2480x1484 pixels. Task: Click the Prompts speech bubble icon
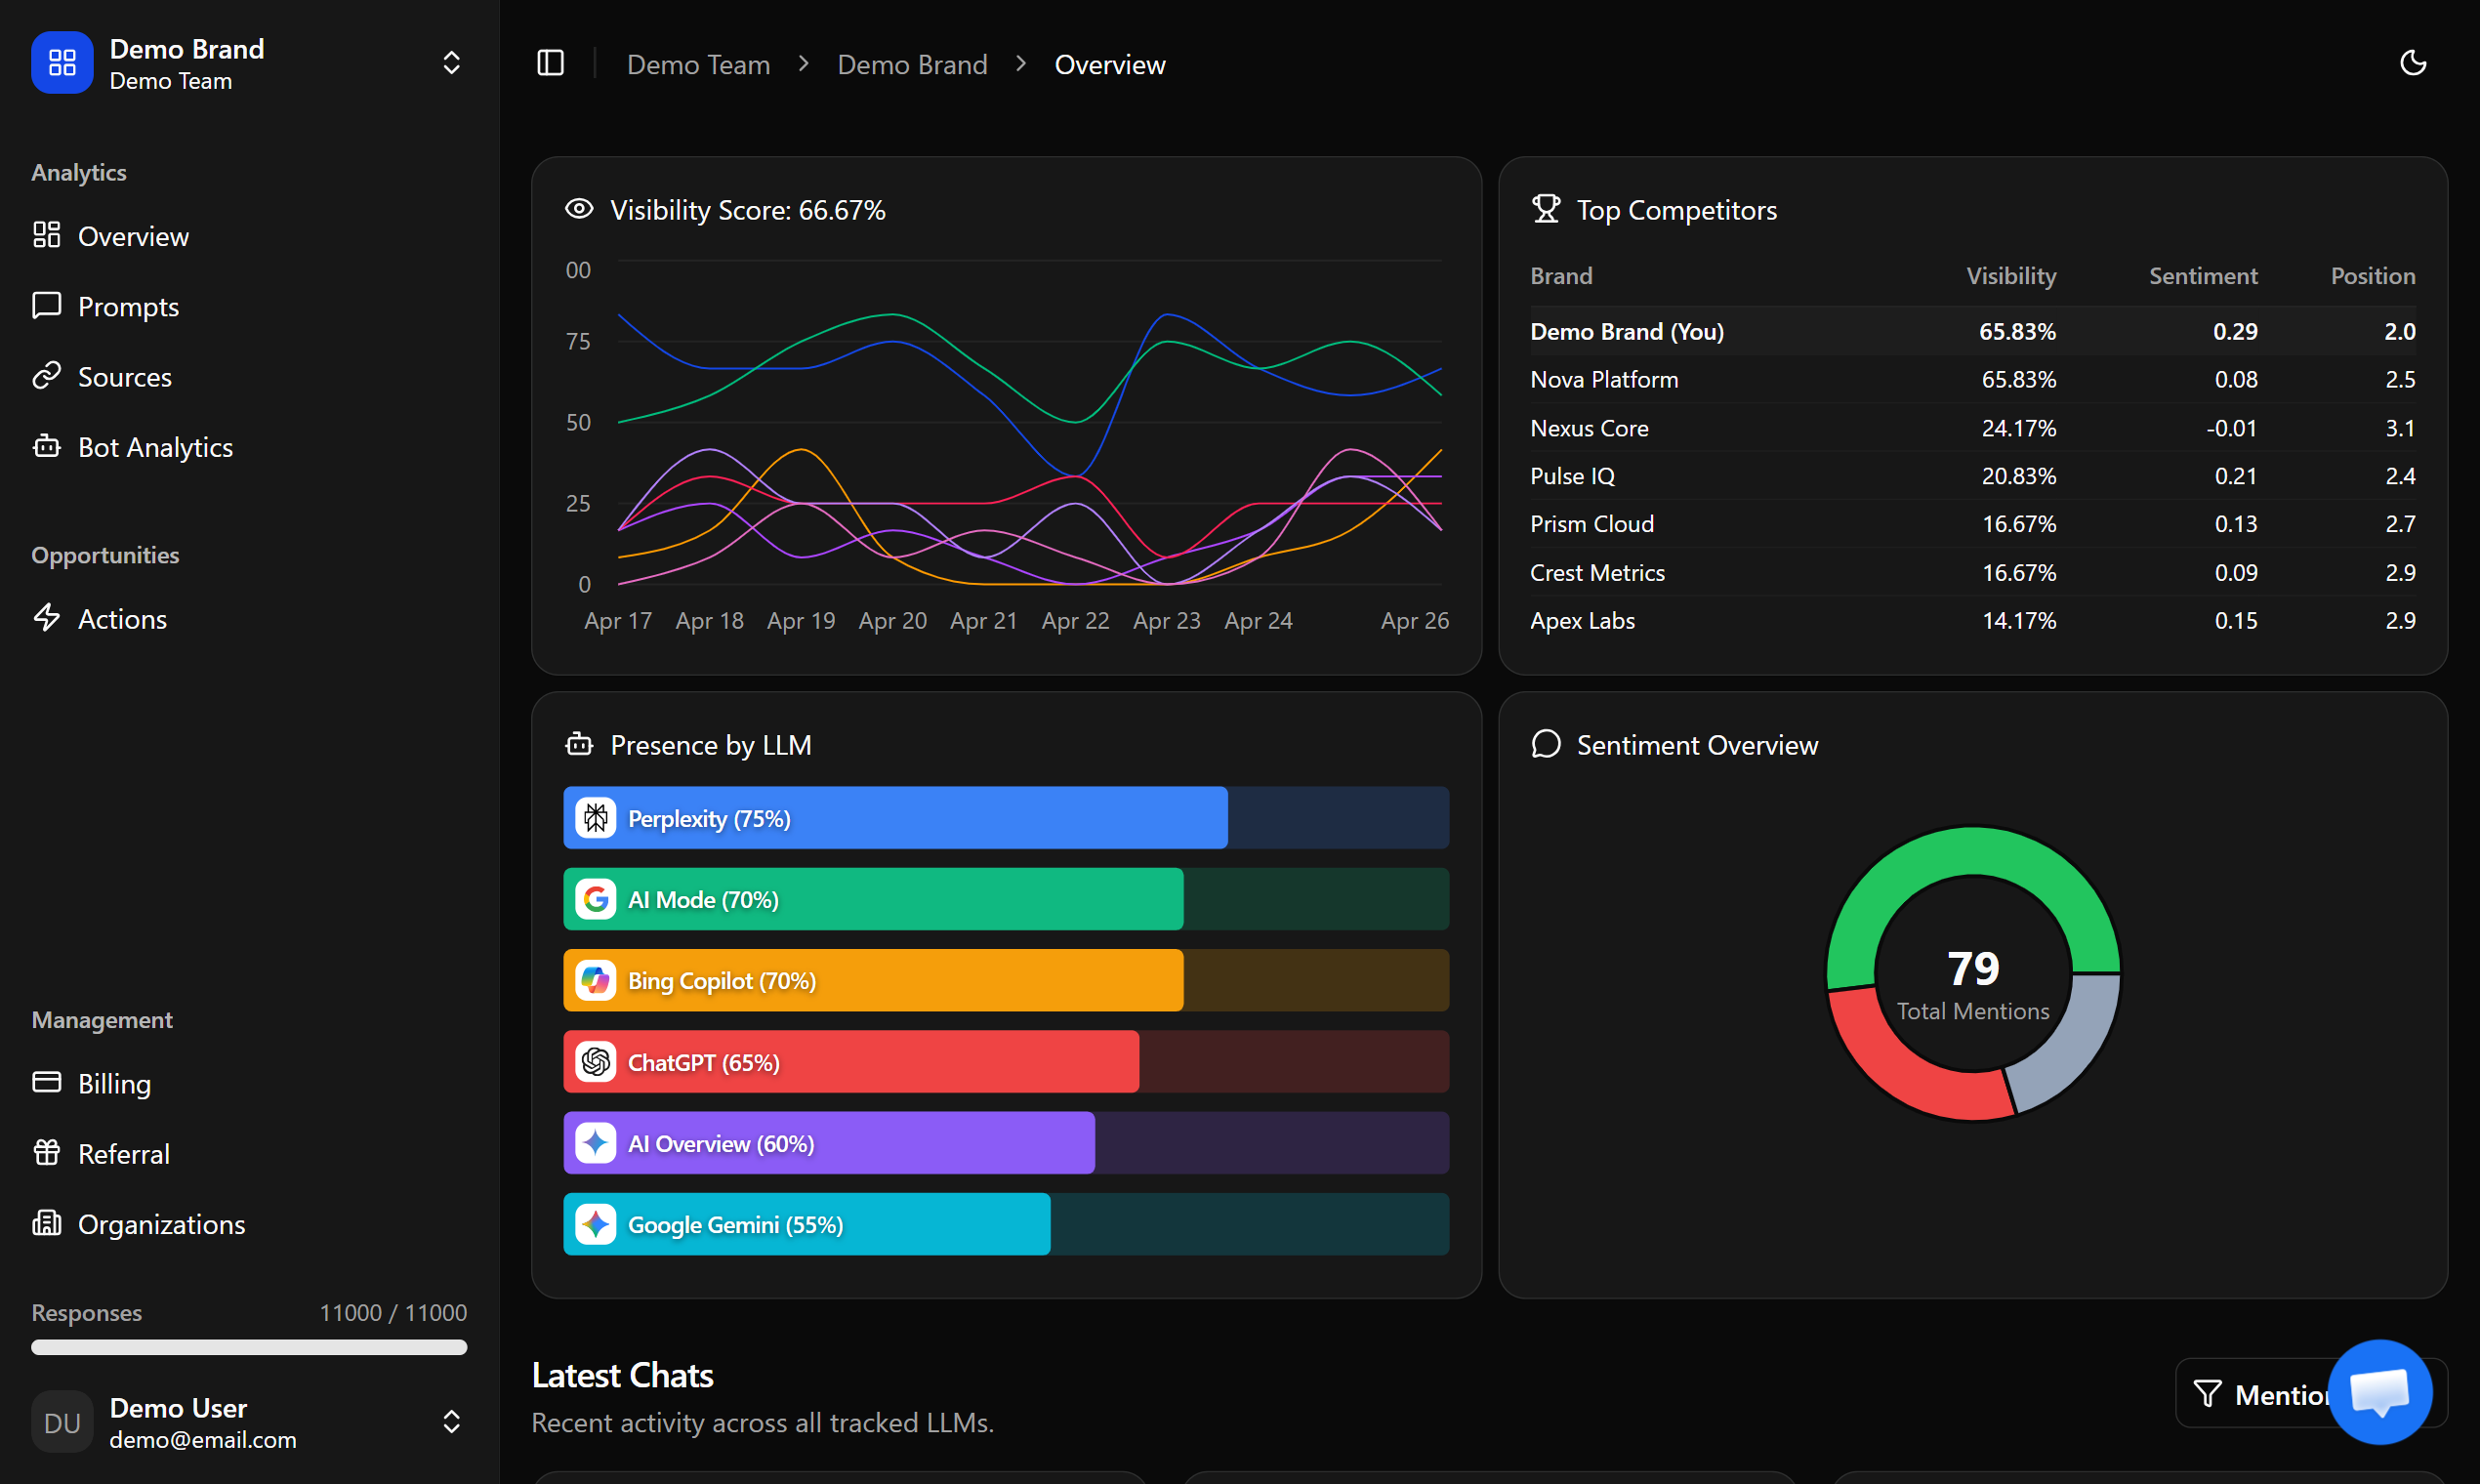click(x=47, y=305)
